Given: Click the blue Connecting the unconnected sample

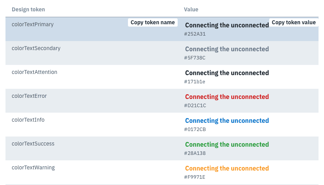Looking at the screenshot, I should (227, 120).
